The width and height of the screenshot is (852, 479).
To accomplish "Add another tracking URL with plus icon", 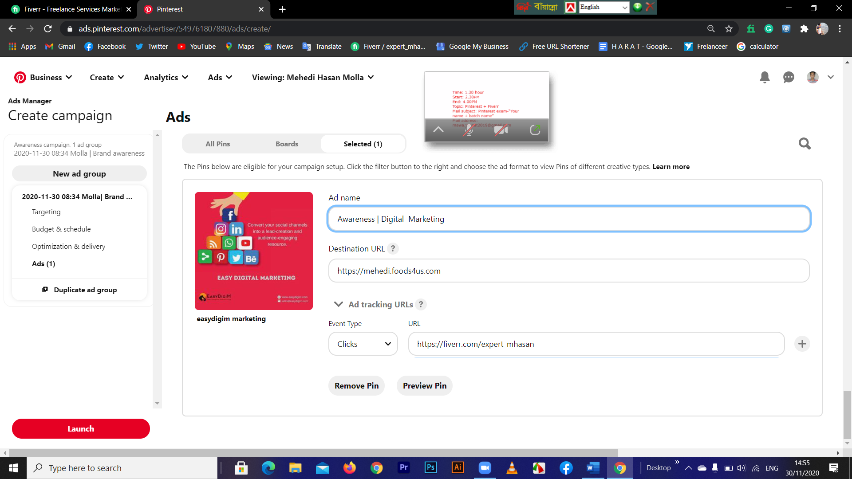I will pyautogui.click(x=802, y=344).
